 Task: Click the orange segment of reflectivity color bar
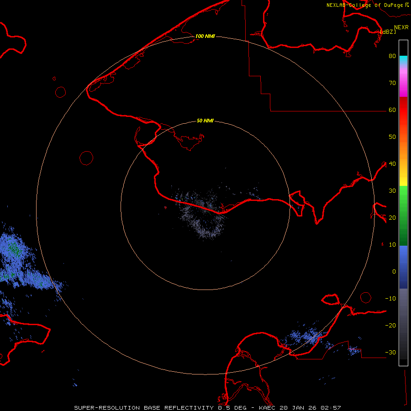coord(403,147)
